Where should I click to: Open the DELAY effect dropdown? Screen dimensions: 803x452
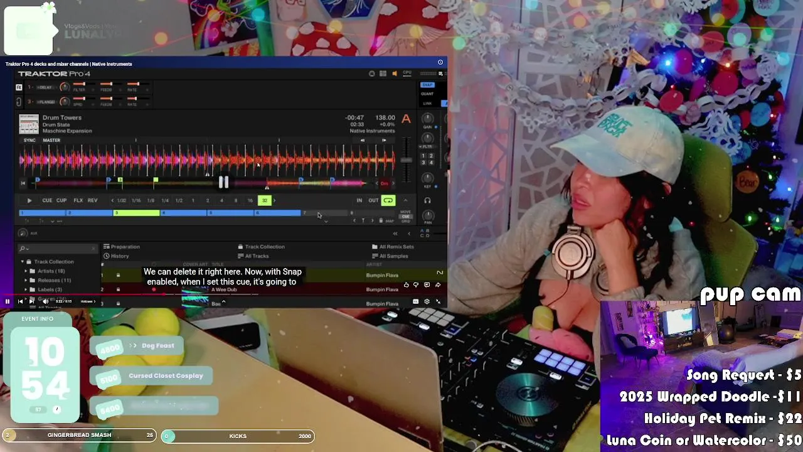(46, 87)
